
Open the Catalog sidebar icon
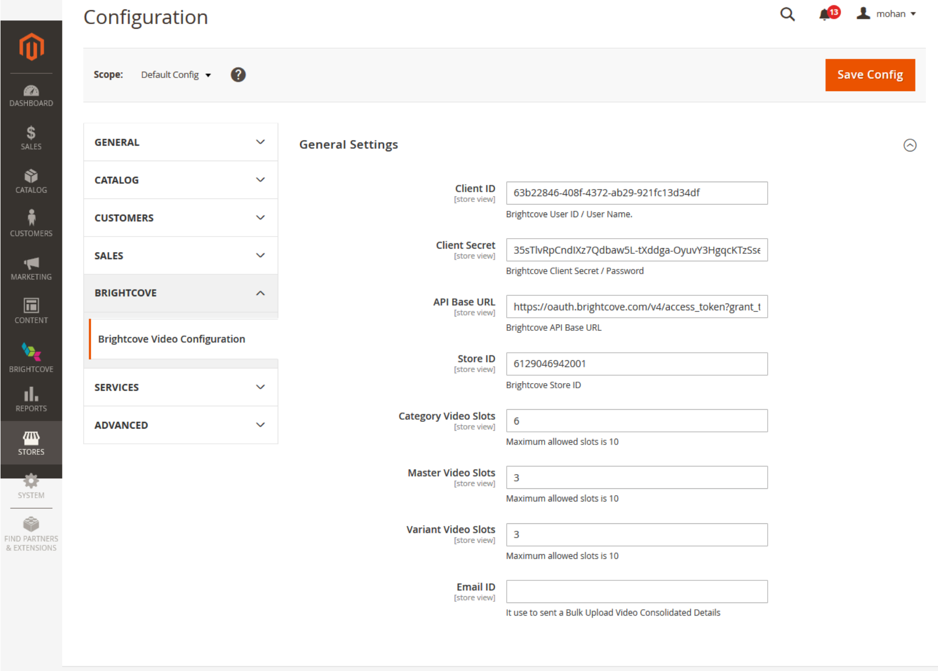point(31,181)
